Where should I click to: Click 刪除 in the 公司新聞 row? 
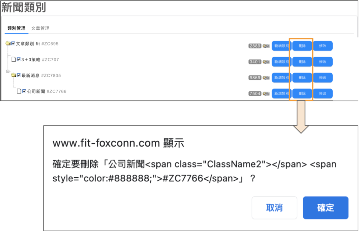pyautogui.click(x=302, y=94)
